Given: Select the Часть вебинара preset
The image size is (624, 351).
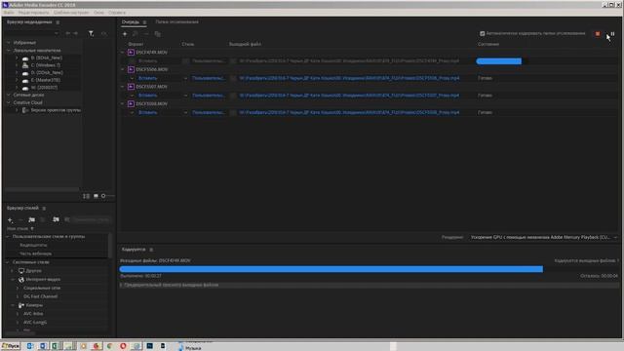Looking at the screenshot, I should pos(35,253).
